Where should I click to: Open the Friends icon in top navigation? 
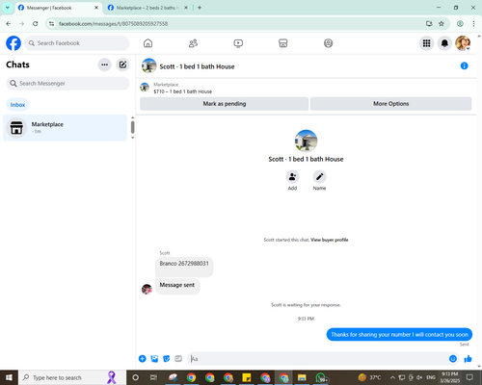tap(193, 43)
